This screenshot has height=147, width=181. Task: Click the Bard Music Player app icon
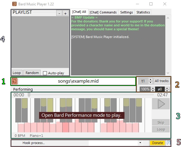click(14, 4)
